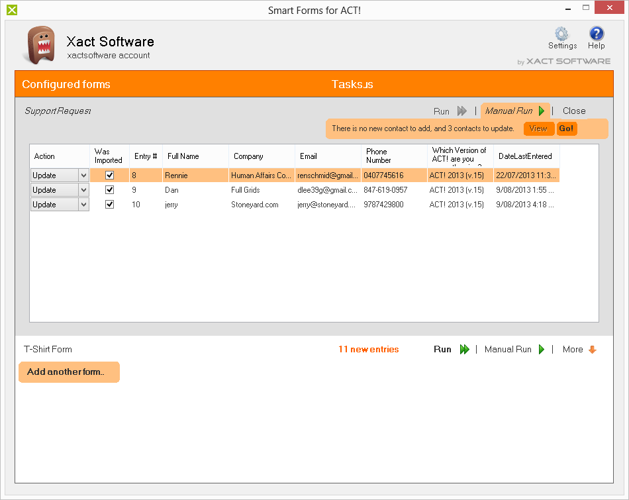Click the by XACT SOFTWARE branding link
The height and width of the screenshot is (500, 629).
tap(563, 62)
